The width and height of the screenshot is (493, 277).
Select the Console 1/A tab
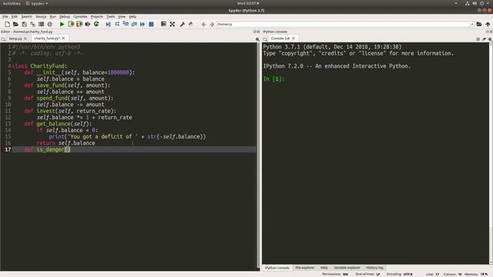point(280,38)
